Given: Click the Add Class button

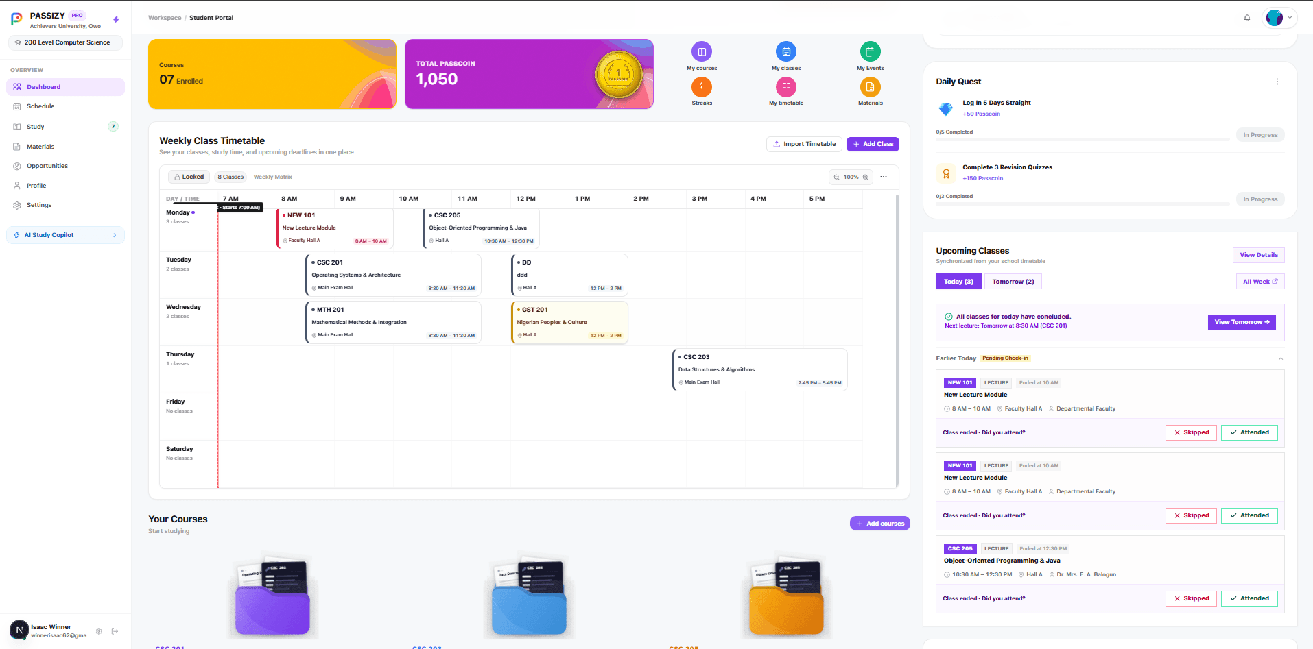Looking at the screenshot, I should (873, 144).
